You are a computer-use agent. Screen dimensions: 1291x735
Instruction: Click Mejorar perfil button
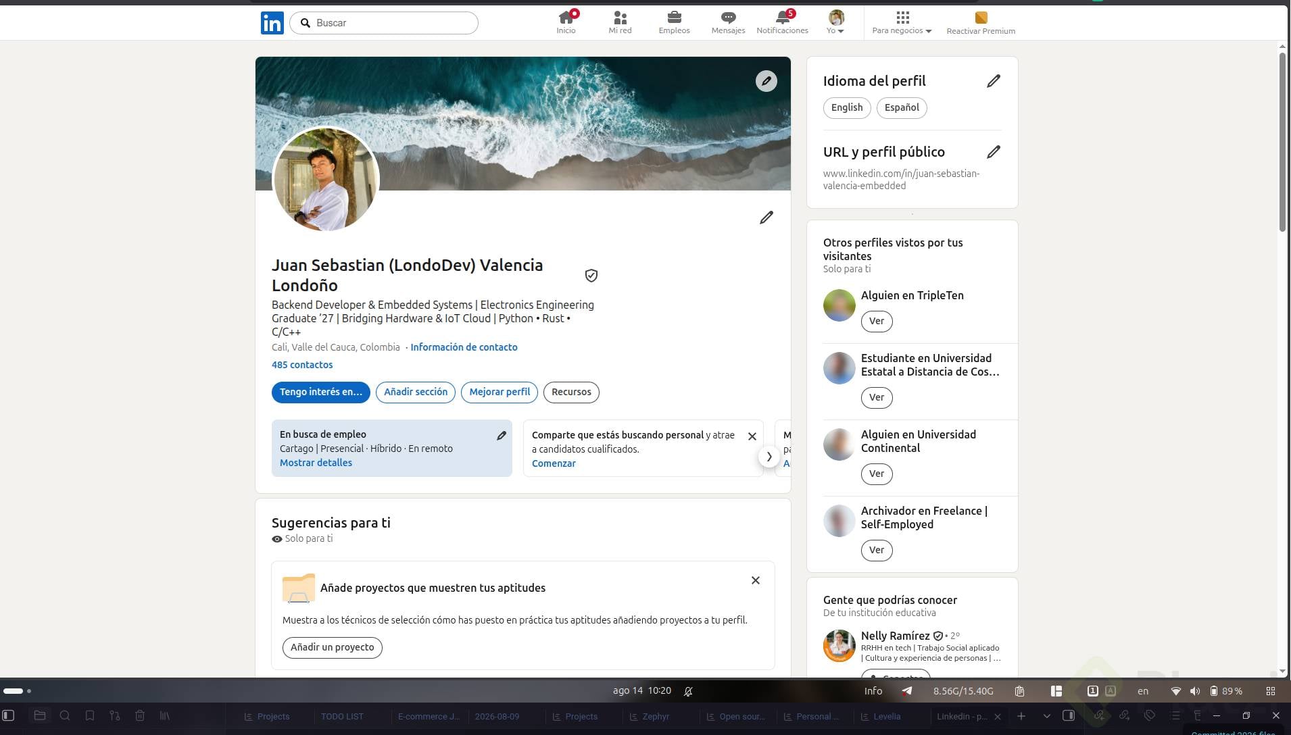pyautogui.click(x=500, y=392)
